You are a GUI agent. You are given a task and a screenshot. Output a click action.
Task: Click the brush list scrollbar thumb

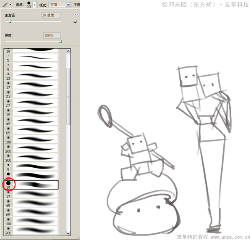(x=68, y=96)
